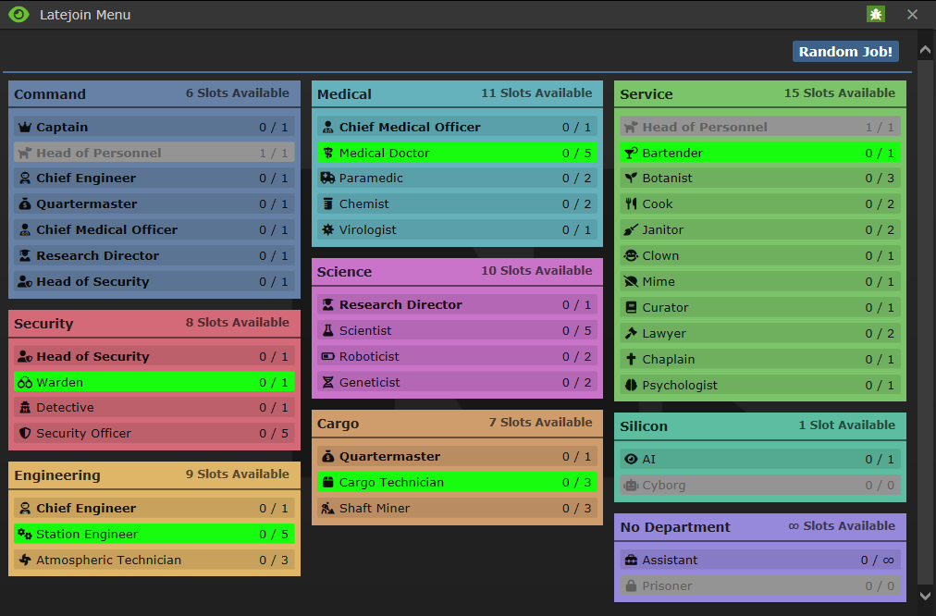
Task: Click '0 / ∞' slot count for Assistant
Action: (x=877, y=560)
